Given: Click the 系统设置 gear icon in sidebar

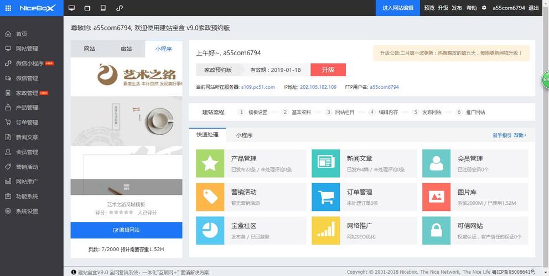Looking at the screenshot, I should click(8, 211).
